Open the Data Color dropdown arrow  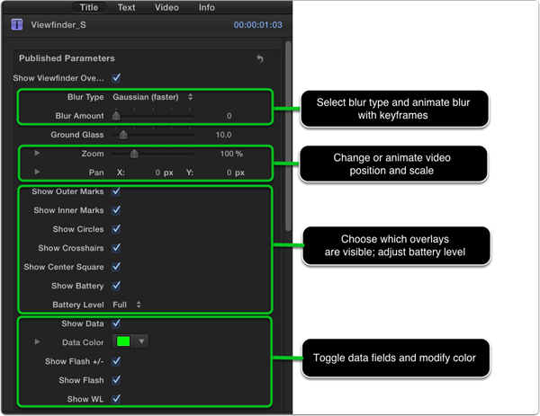(x=141, y=341)
